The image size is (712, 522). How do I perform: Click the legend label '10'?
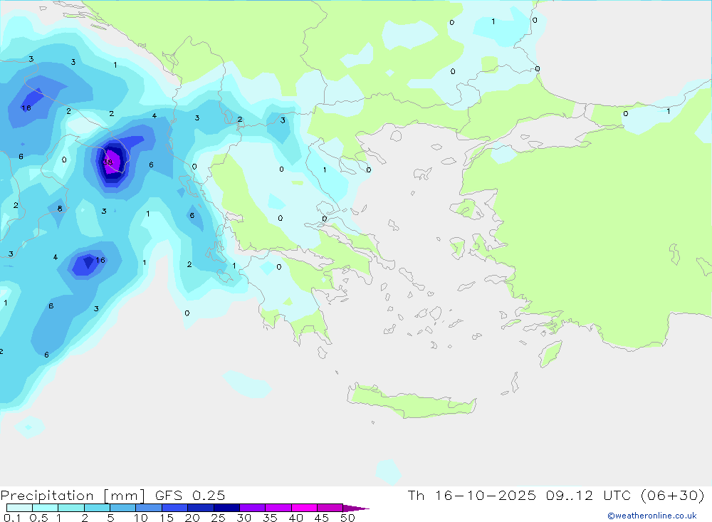pyautogui.click(x=141, y=518)
